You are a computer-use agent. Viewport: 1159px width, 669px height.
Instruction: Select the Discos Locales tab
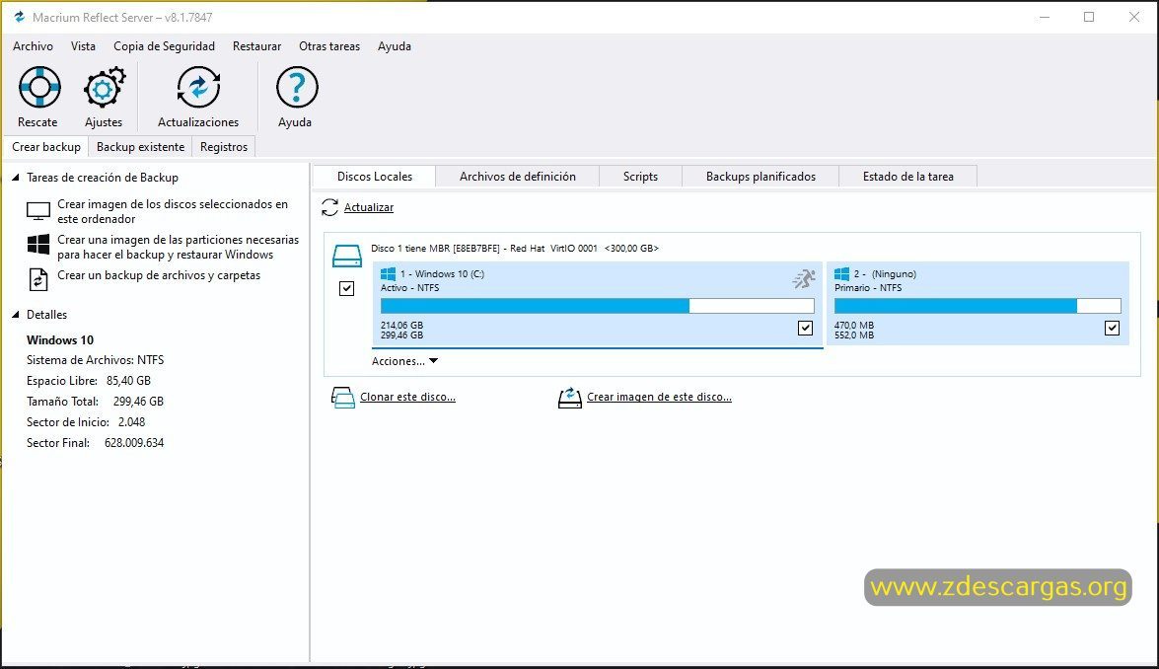[x=375, y=176]
